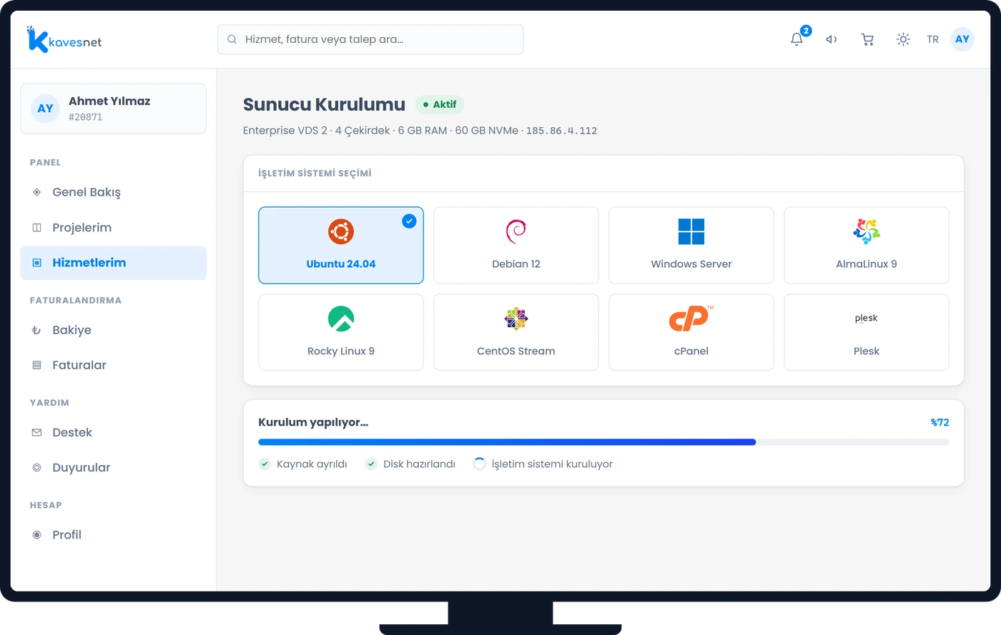Select the cPanel card

coord(691,332)
